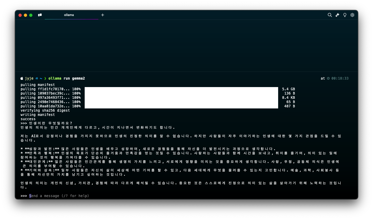Click the download progress bar for 10aa81da732e
The height and width of the screenshot is (219, 373).
click(181, 106)
